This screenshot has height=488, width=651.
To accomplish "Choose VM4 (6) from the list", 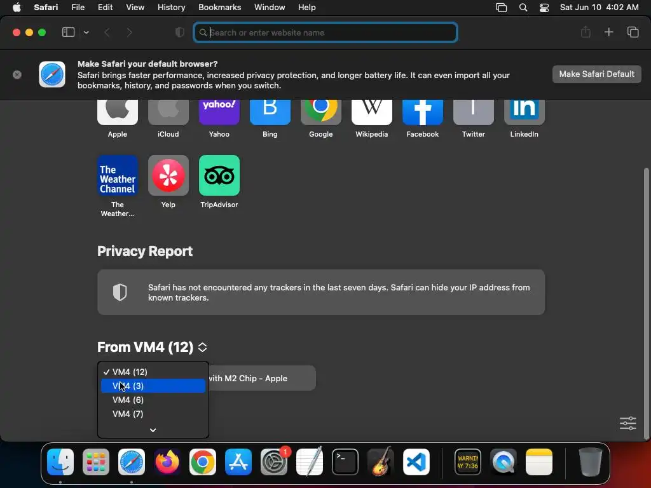I will [153, 400].
